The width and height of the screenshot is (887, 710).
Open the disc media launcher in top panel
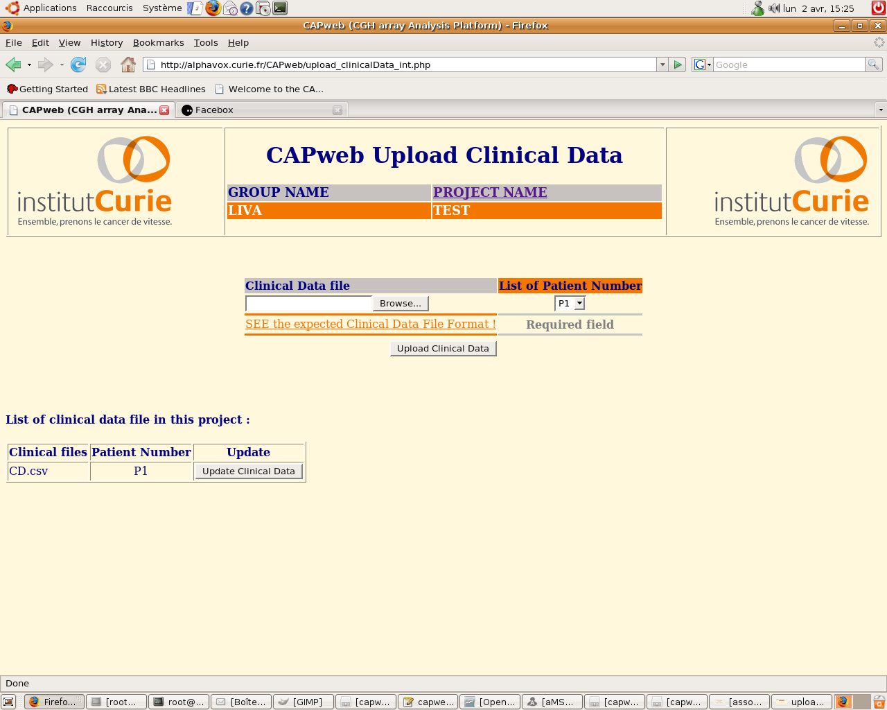(263, 8)
